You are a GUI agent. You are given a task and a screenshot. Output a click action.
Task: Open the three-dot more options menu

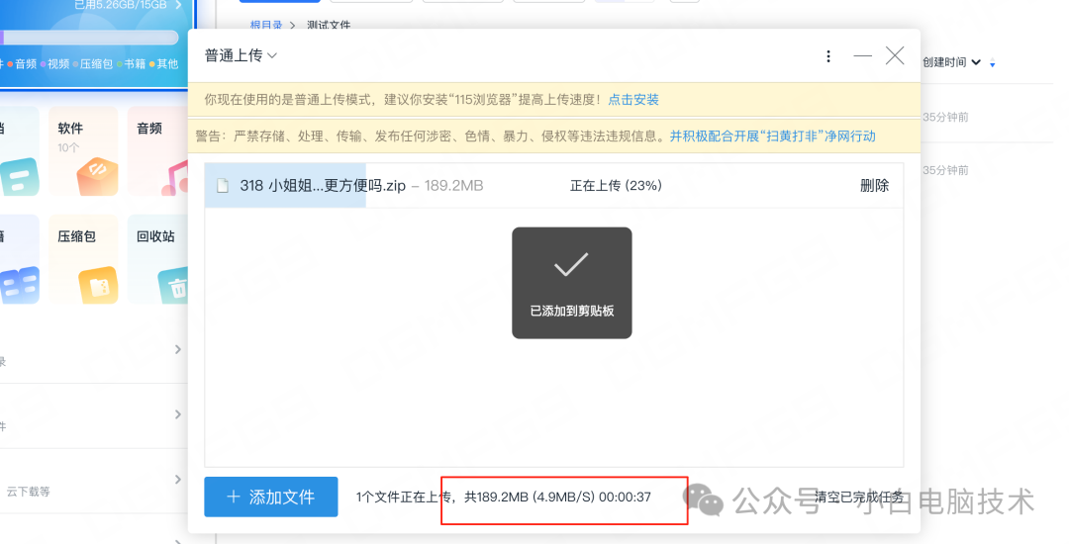(x=828, y=55)
